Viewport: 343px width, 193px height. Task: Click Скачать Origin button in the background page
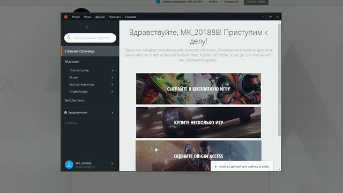pos(256,2)
